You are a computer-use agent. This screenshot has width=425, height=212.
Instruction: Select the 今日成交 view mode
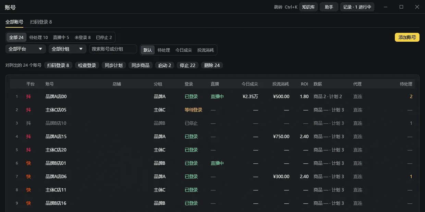(184, 50)
